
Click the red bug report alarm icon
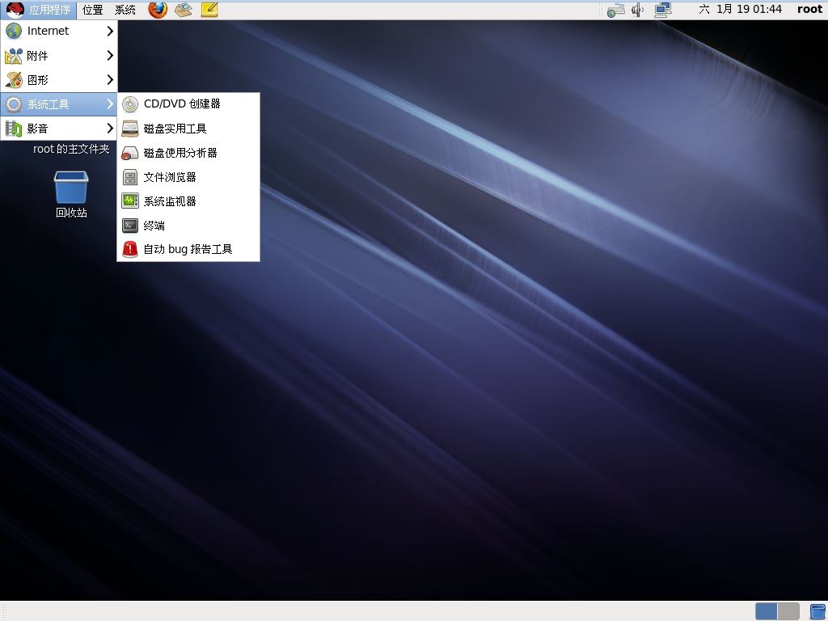click(x=130, y=249)
